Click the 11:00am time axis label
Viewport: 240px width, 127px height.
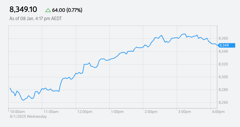tap(51, 112)
